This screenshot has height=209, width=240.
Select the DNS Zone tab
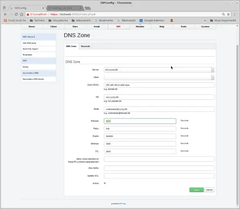coord(71,46)
